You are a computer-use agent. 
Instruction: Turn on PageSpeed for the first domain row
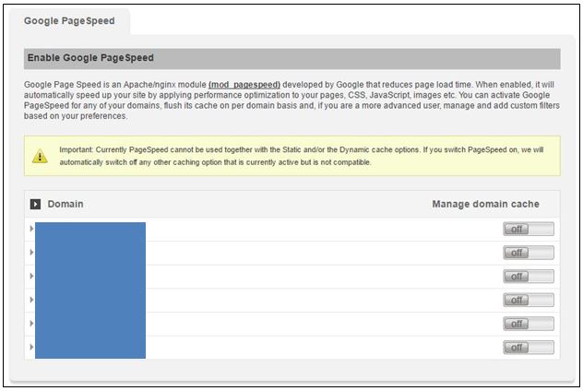coord(529,229)
